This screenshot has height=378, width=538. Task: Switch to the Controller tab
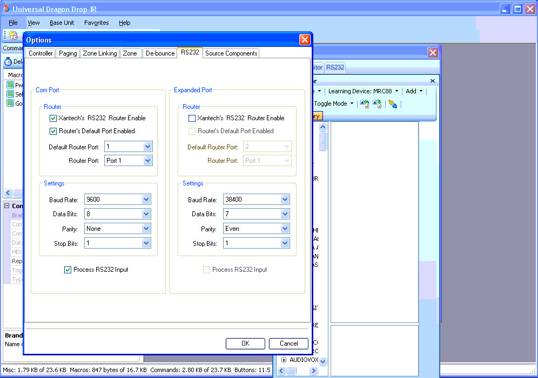click(x=41, y=53)
